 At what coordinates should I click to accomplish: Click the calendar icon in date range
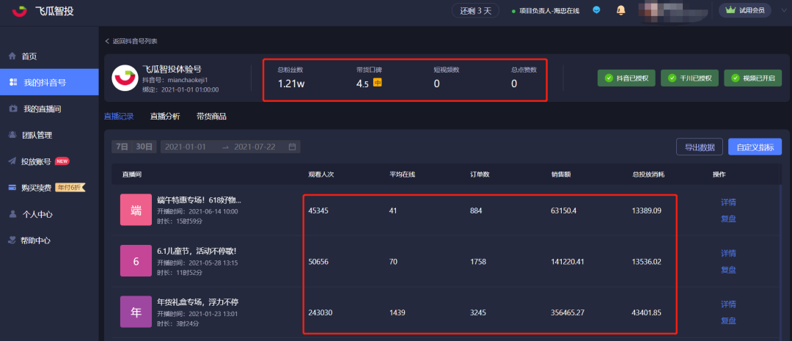tap(292, 147)
